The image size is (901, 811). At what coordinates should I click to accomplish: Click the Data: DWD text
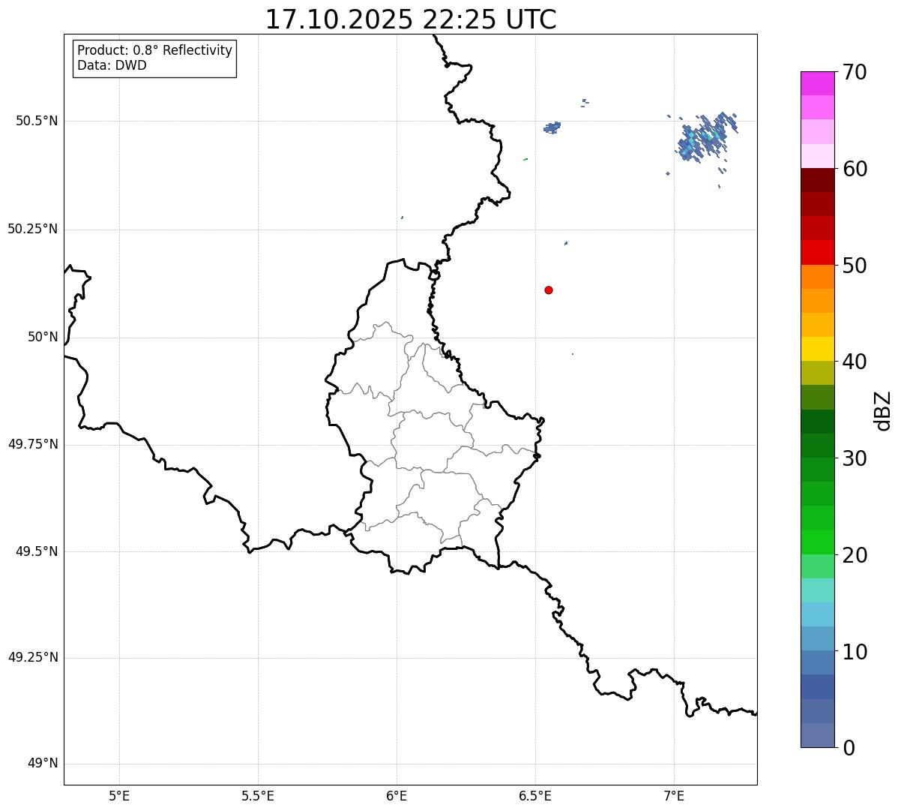coord(112,65)
